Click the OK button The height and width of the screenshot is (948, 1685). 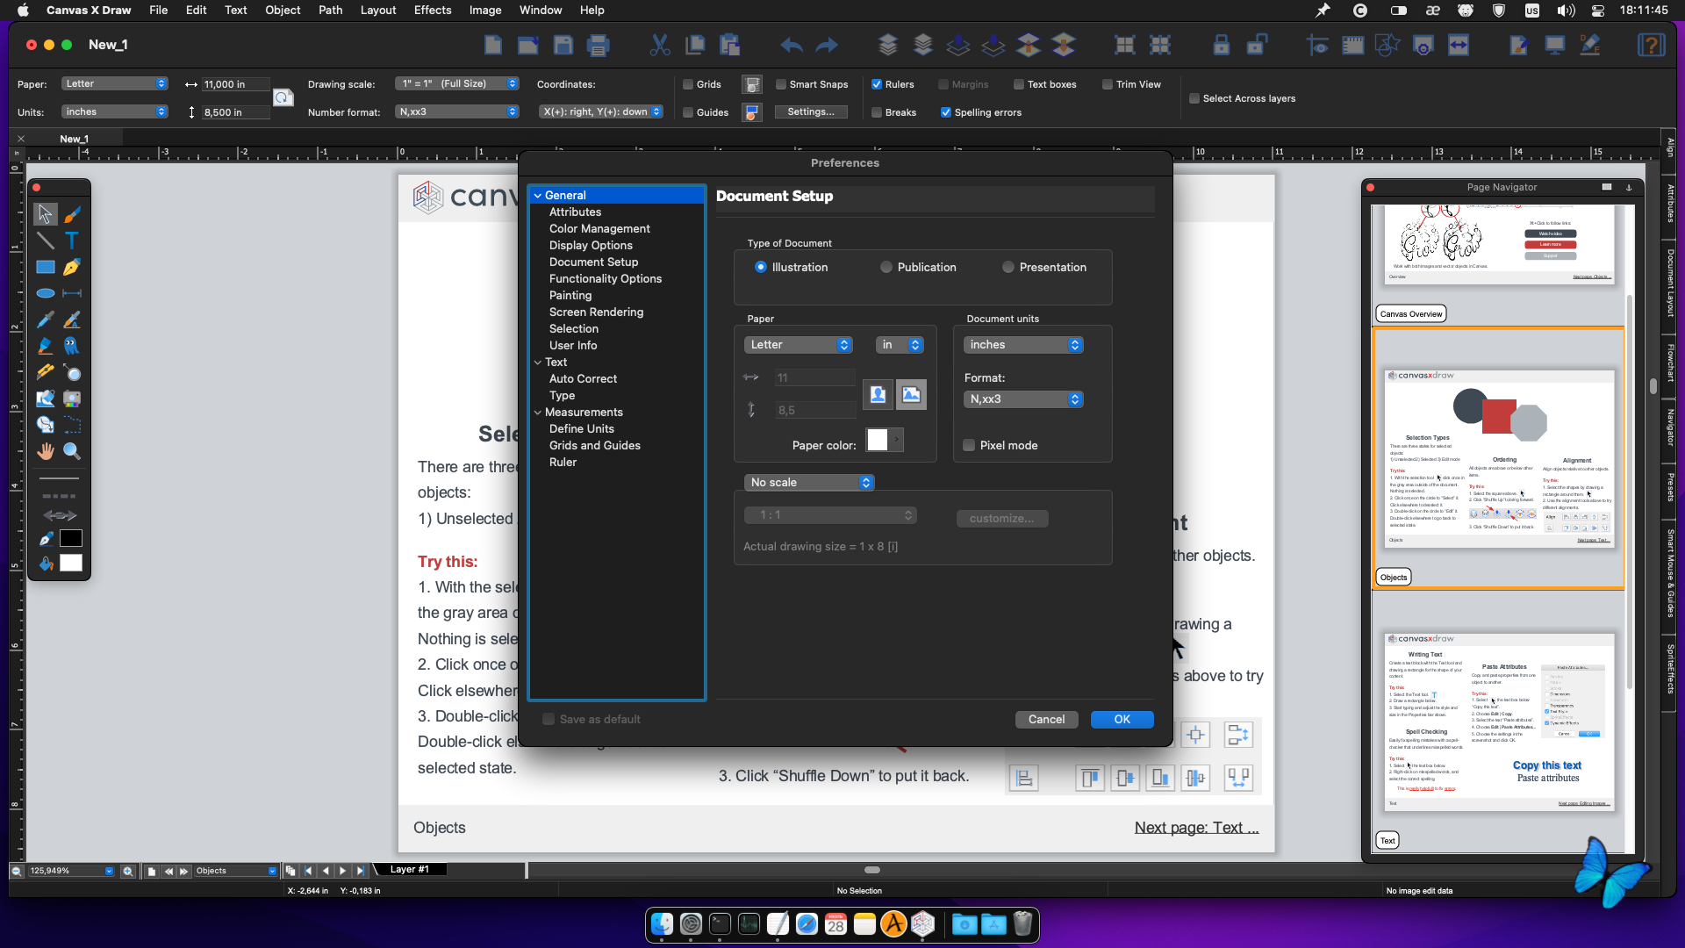[1122, 720]
